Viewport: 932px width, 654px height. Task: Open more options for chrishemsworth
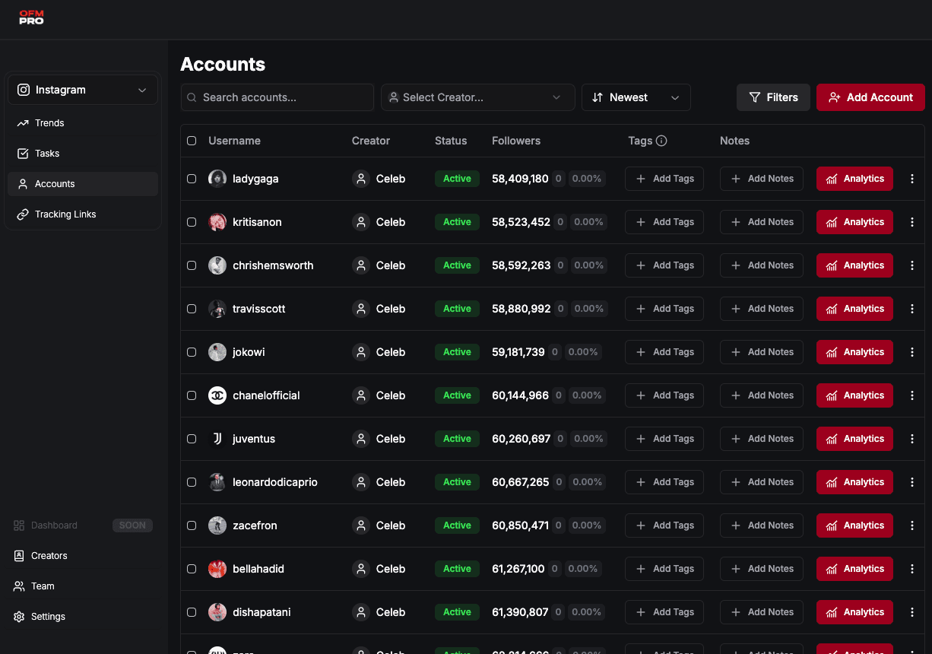[912, 265]
